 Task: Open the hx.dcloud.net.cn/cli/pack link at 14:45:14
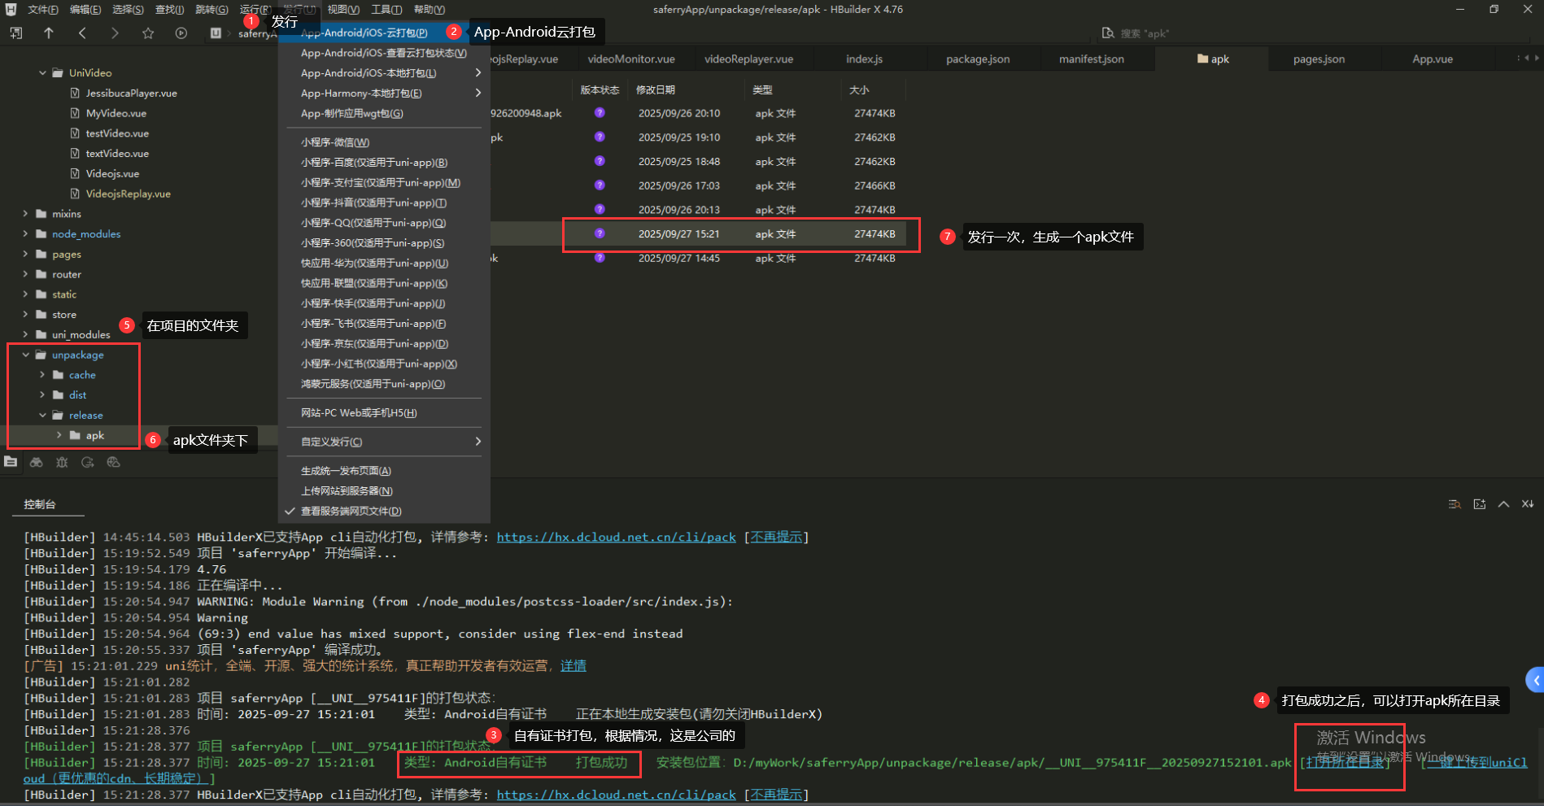616,538
